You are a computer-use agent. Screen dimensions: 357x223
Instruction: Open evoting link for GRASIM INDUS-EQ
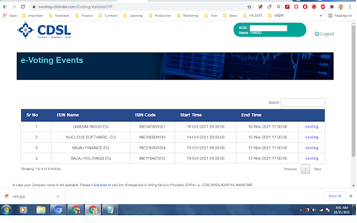click(312, 127)
